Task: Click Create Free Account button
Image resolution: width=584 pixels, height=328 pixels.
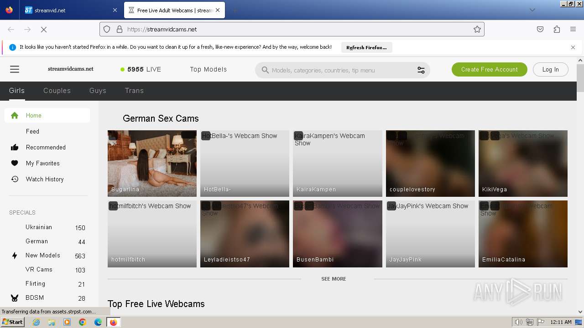Action: [490, 69]
